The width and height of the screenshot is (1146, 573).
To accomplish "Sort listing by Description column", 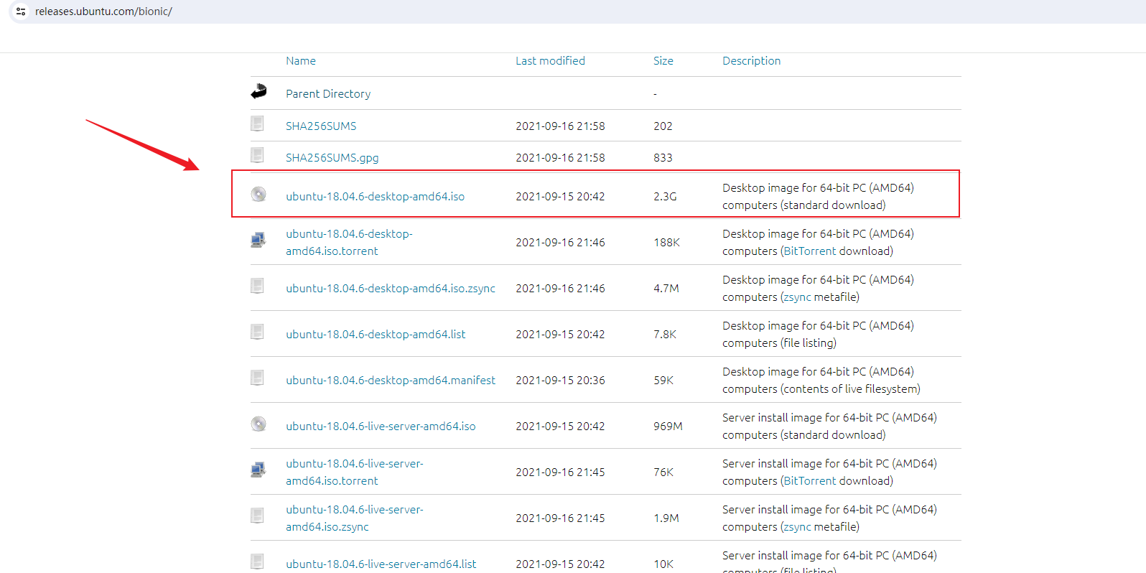I will pos(751,61).
